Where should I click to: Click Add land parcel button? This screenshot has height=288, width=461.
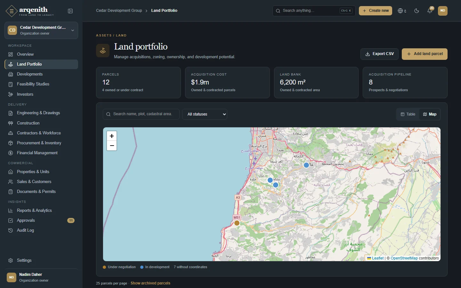tap(425, 54)
